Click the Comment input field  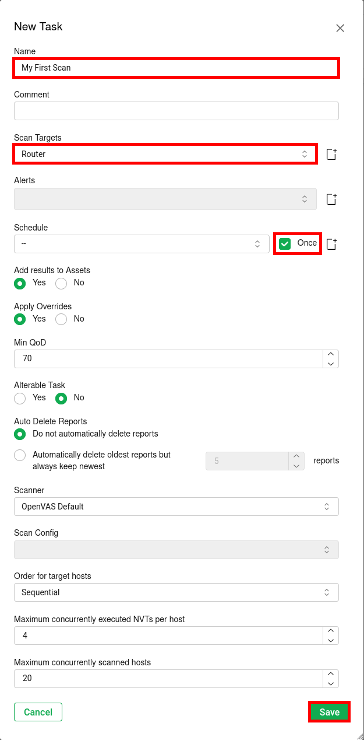[x=176, y=111]
